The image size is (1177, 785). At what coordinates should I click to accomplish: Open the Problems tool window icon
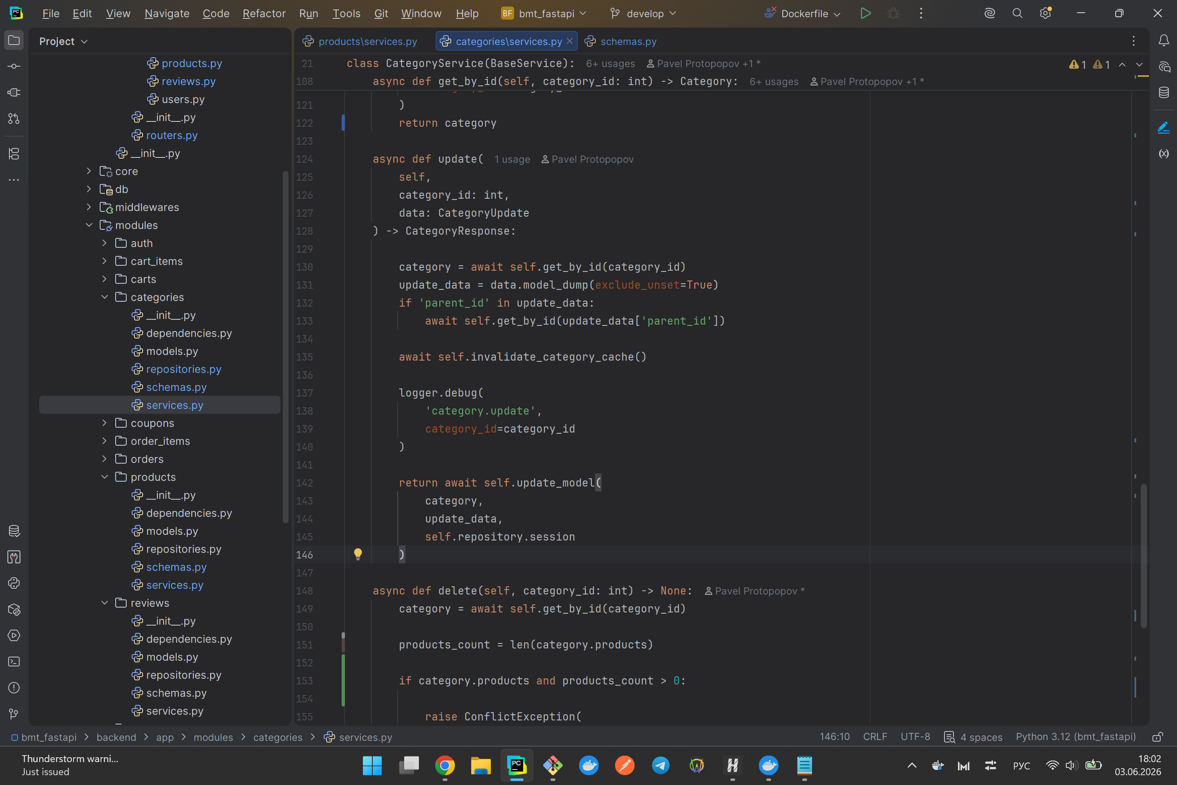[x=14, y=688]
